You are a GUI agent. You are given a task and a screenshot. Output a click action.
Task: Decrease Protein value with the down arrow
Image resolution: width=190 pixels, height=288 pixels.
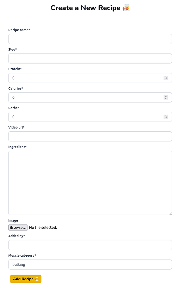pyautogui.click(x=166, y=79)
